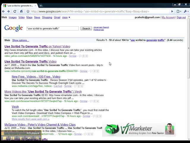190x143 pixels.
Task: Remove the MySpace Video result
Action: pos(92,134)
